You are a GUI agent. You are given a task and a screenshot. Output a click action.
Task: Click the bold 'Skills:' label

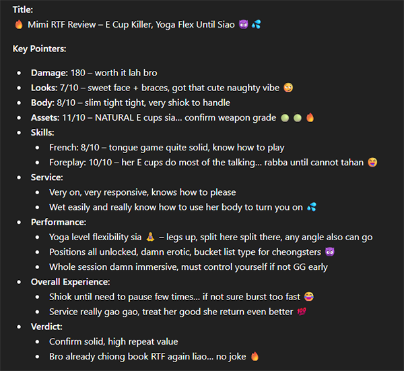click(x=42, y=132)
